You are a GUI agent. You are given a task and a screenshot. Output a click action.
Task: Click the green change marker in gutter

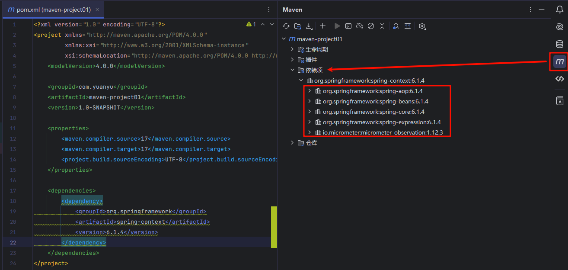click(274, 227)
